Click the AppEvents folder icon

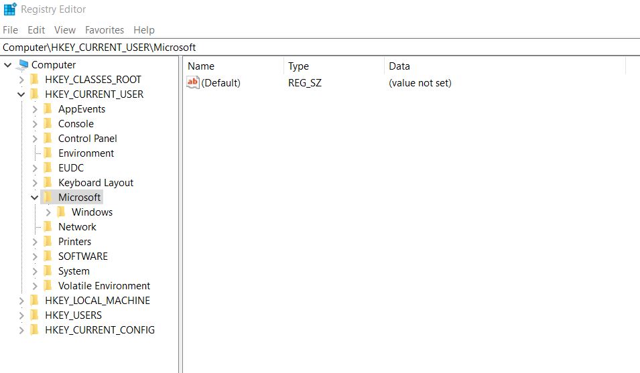48,109
